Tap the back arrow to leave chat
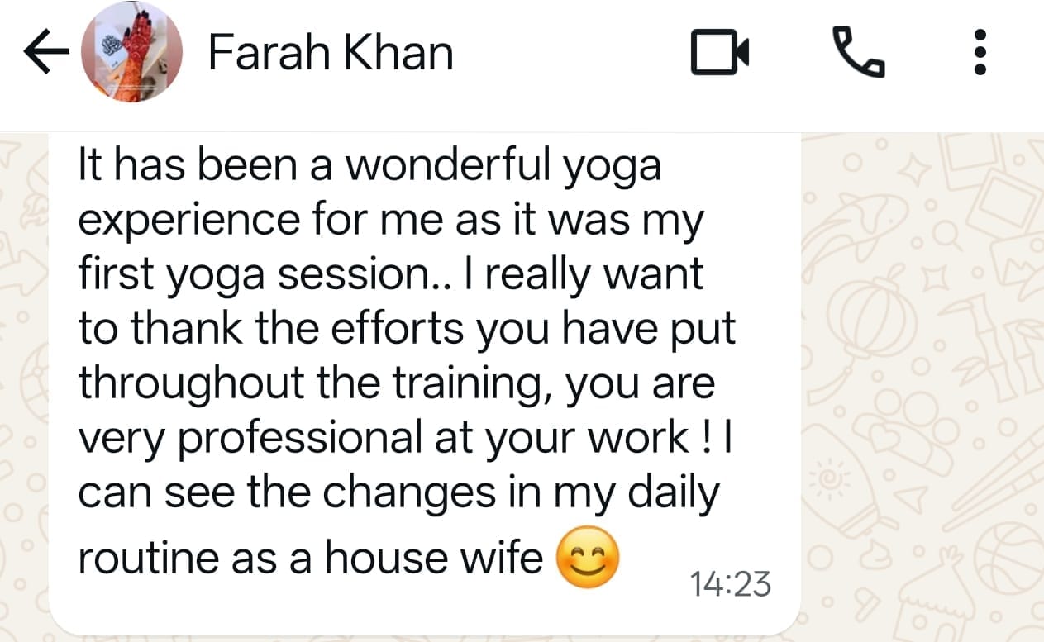This screenshot has height=642, width=1044. point(47,54)
